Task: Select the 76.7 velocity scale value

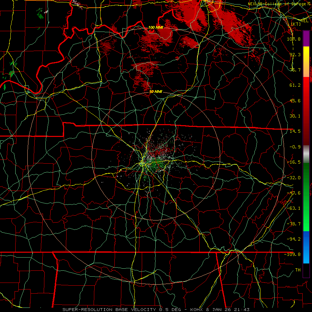Action: [295, 70]
